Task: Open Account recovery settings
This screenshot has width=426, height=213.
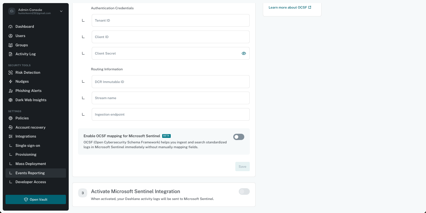Action: [36, 127]
